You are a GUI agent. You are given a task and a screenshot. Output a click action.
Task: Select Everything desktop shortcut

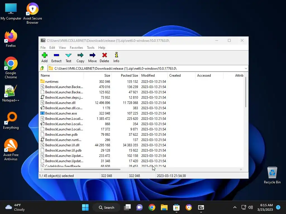(x=11, y=120)
